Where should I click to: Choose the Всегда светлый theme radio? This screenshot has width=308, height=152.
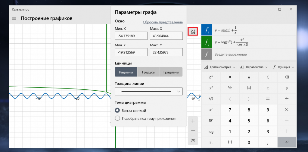point(117,110)
